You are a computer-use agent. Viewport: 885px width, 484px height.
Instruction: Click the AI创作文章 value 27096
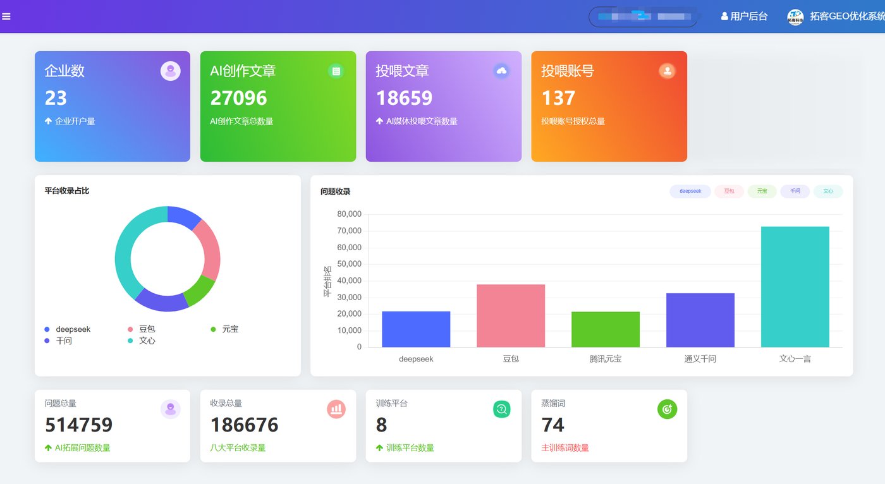pyautogui.click(x=238, y=98)
